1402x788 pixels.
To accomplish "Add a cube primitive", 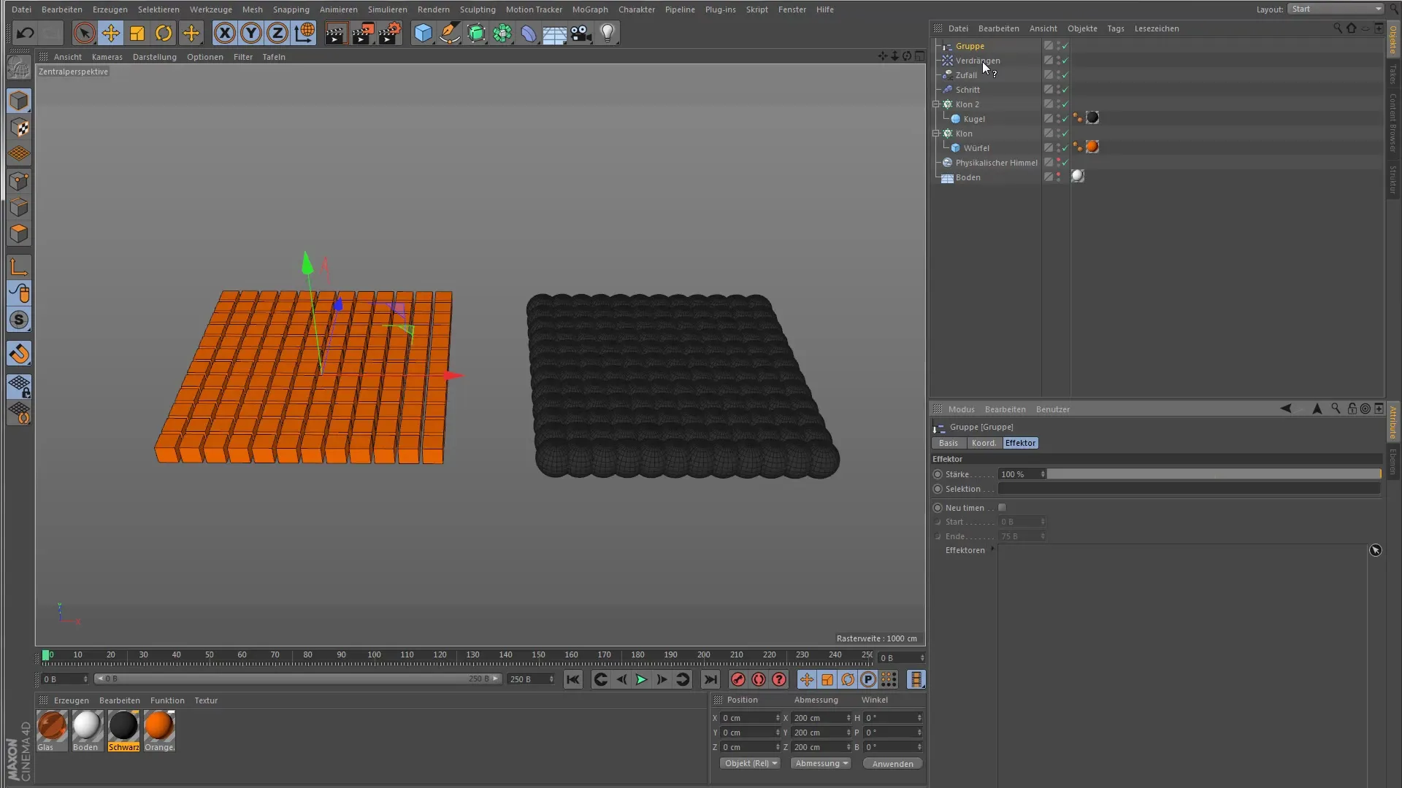I will click(423, 33).
